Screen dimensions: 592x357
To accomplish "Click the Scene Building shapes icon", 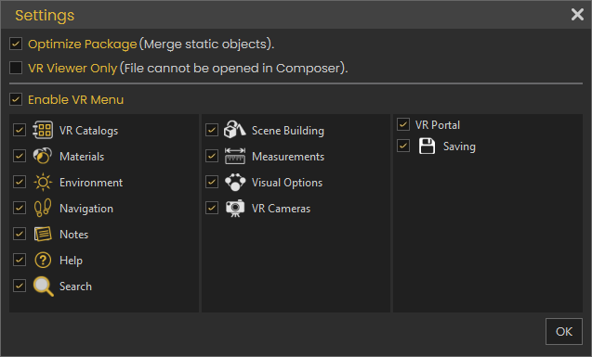I will (234, 130).
